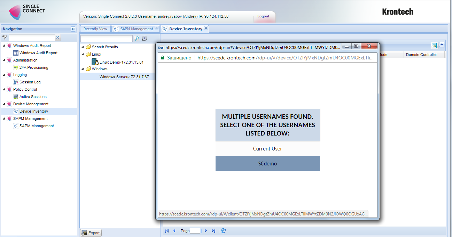
Task: Click the Navigation filter input field
Action: (x=32, y=38)
